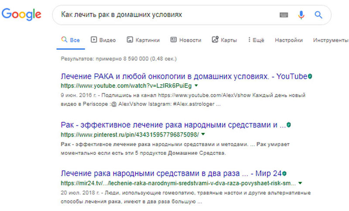This screenshot has height=211, width=349.
Task: Open Настройки search settings
Action: (289, 40)
